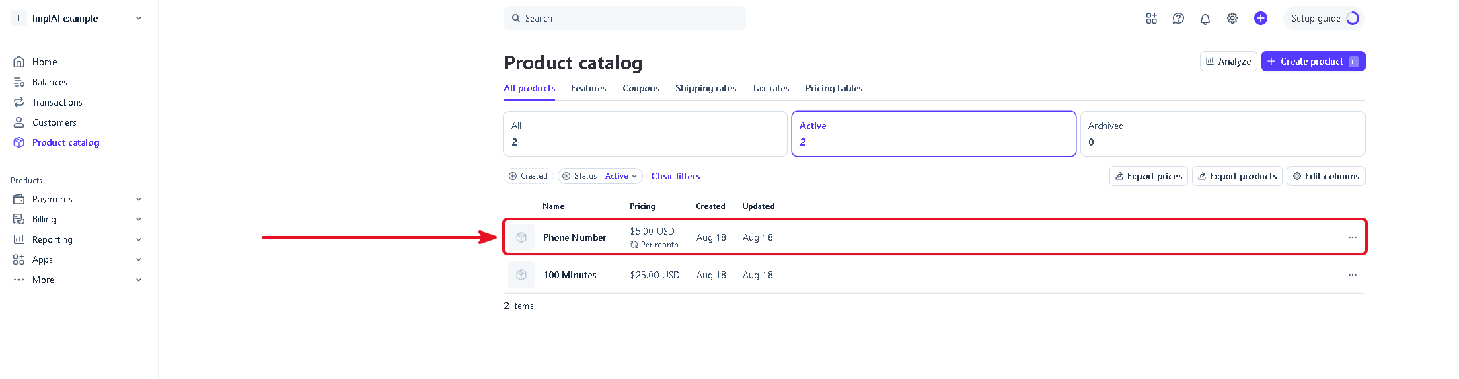Click the Clear filters link
The width and height of the screenshot is (1459, 379).
click(x=675, y=176)
